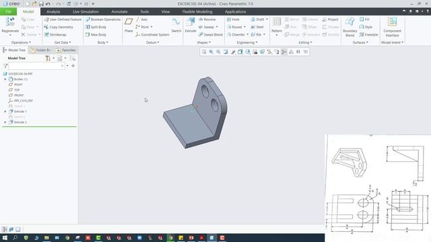Switch to the Live Simulation tab

(86, 11)
